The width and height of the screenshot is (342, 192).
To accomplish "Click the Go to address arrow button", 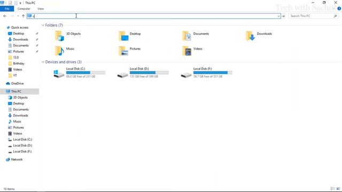I will 283,16.
